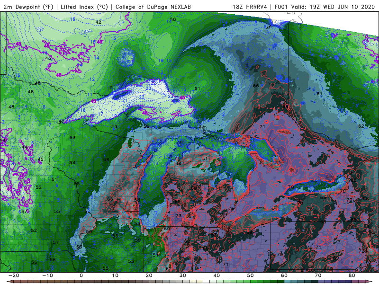Click the "10" color scale label
This screenshot has height=284, width=379.
pyautogui.click(x=115, y=275)
